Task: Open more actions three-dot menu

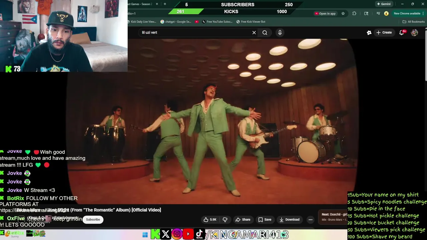Action: pos(310,220)
